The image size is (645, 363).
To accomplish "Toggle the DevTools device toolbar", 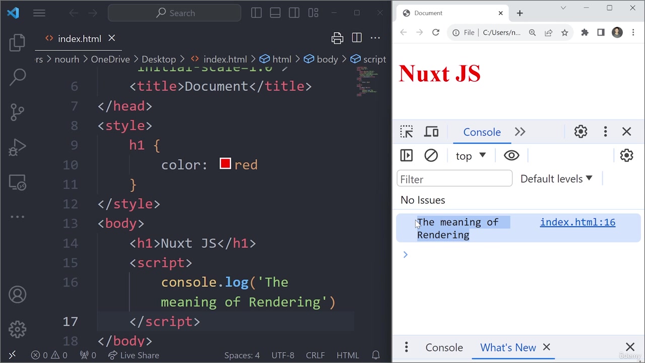I will click(431, 132).
